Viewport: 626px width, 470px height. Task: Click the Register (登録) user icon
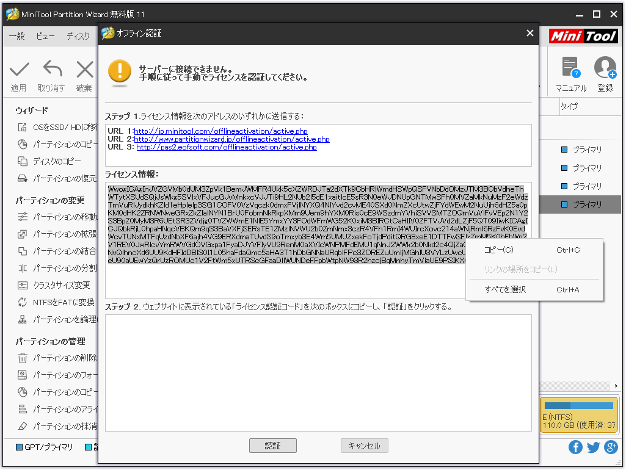(x=605, y=68)
